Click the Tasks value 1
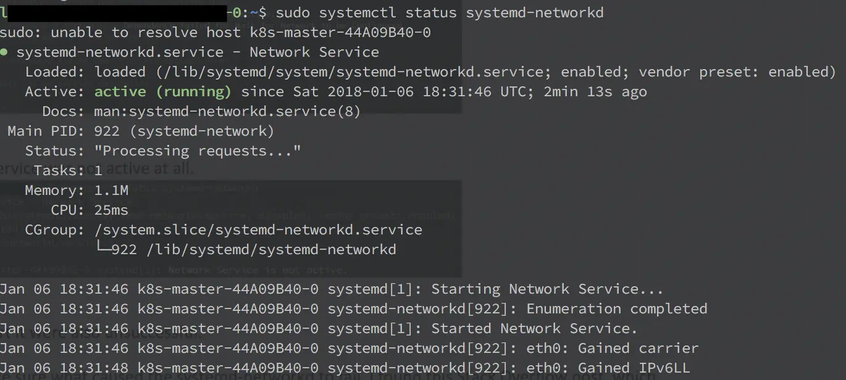846x380 pixels. tap(98, 171)
